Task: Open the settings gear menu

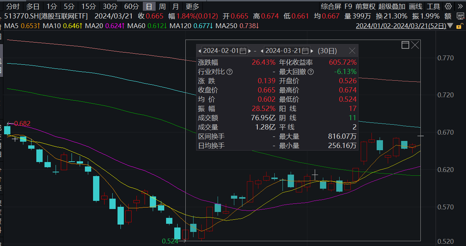Action: pyautogui.click(x=448, y=6)
